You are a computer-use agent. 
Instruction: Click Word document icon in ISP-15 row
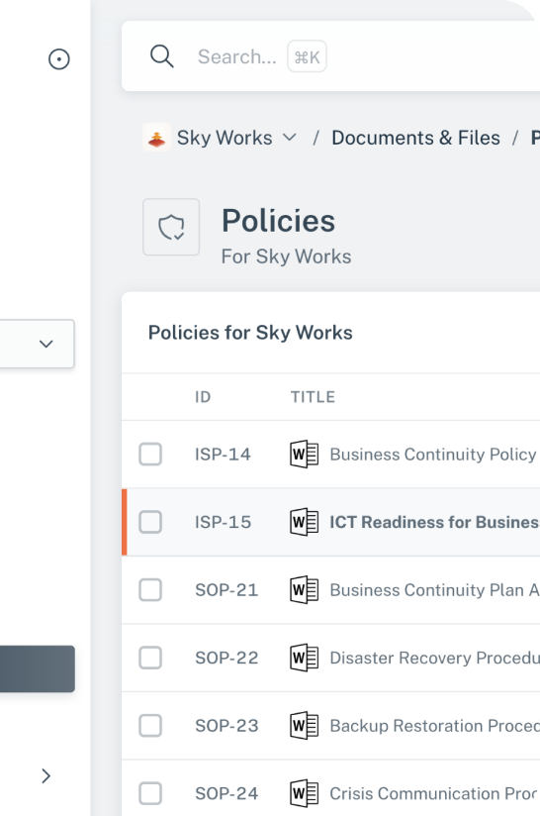click(x=304, y=522)
